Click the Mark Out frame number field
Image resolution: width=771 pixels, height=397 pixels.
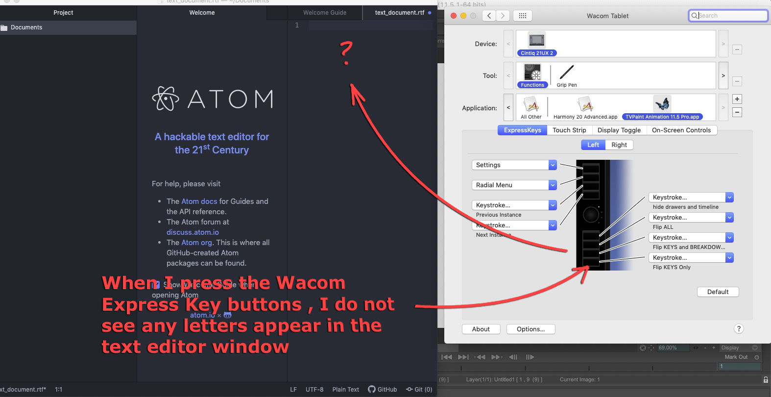pos(740,366)
